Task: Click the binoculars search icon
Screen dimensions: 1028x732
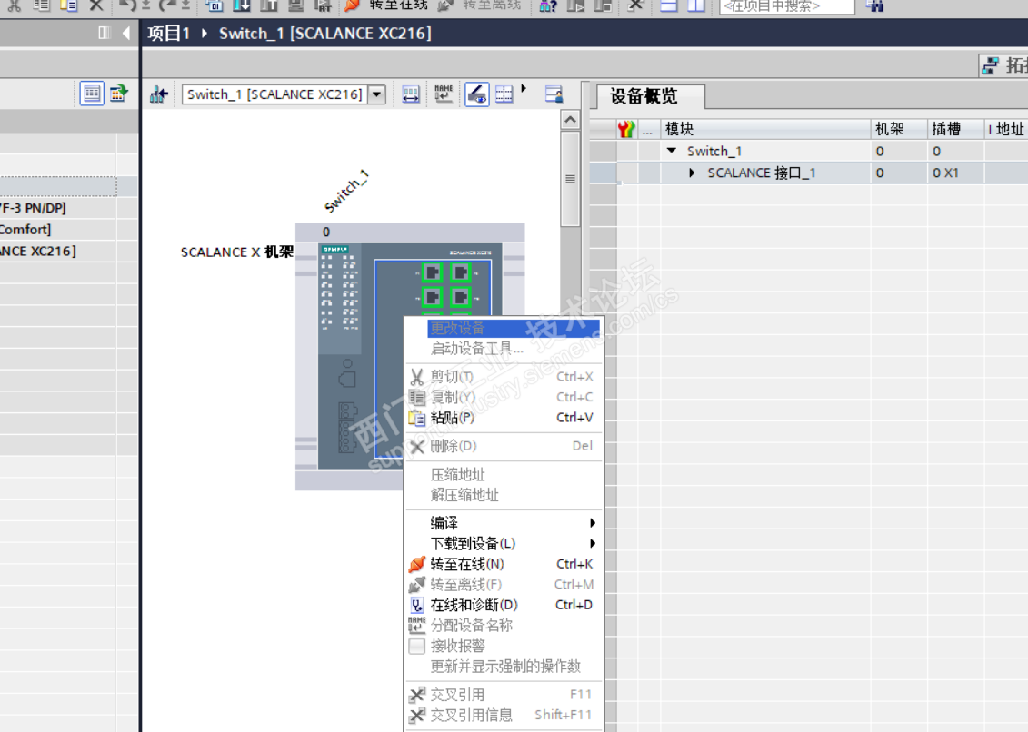Action: click(873, 5)
